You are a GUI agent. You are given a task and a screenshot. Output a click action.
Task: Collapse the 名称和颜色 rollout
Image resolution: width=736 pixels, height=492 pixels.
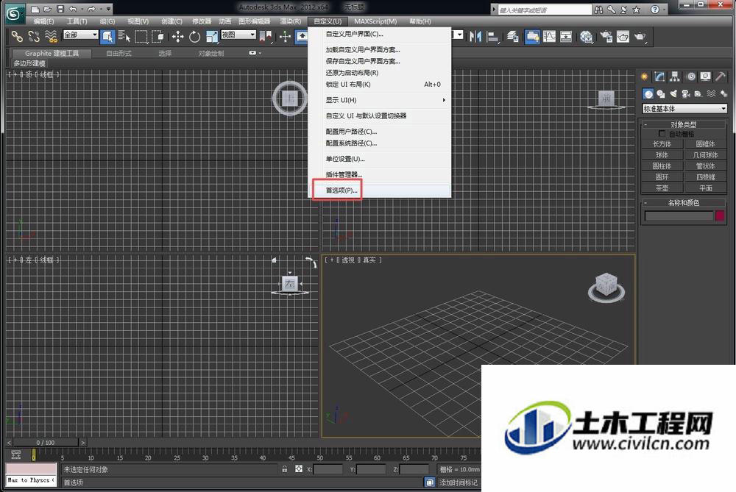click(684, 203)
